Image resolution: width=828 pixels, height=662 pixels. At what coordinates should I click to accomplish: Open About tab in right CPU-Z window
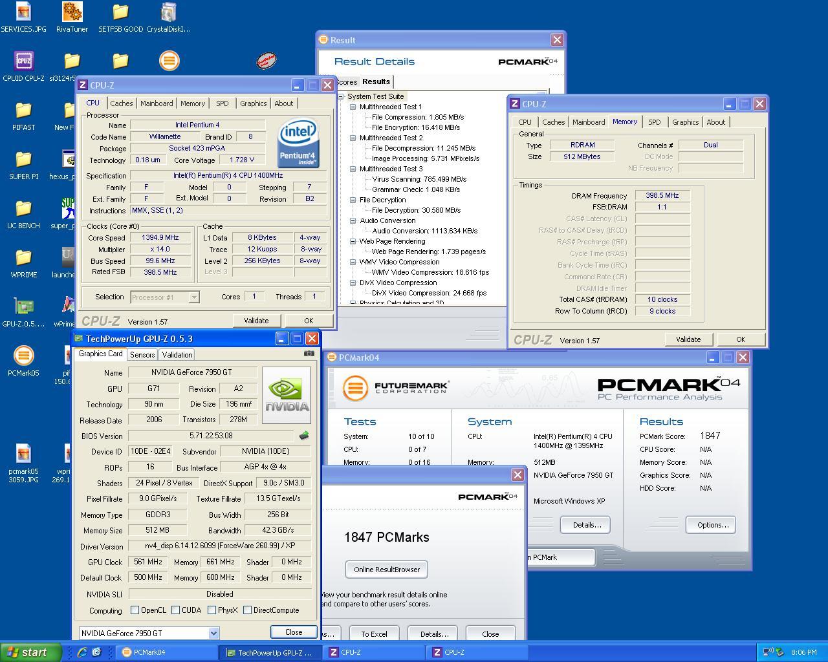(715, 122)
